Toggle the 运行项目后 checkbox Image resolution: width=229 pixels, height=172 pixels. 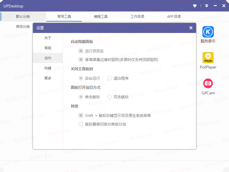tap(81, 51)
